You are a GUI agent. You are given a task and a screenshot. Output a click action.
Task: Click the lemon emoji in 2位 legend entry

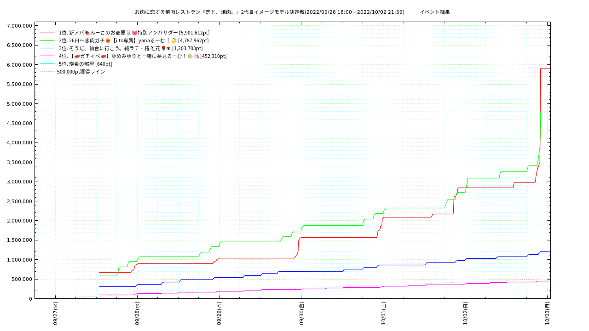coord(174,41)
